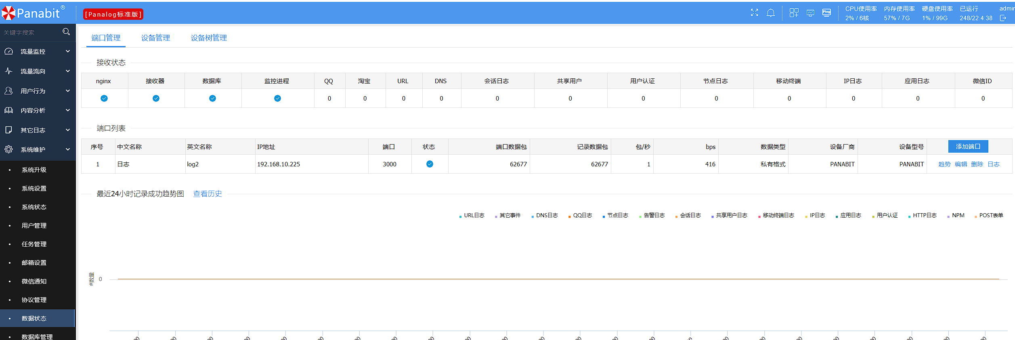This screenshot has width=1015, height=340.
Task: Click the 数据库 status check icon
Action: point(212,98)
